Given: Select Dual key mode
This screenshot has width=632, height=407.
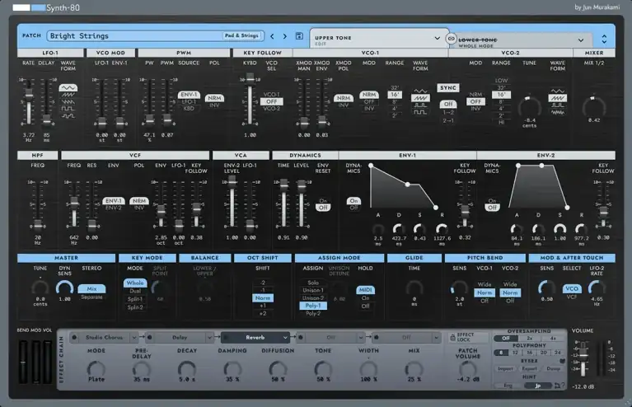Looking at the screenshot, I should click(135, 291).
